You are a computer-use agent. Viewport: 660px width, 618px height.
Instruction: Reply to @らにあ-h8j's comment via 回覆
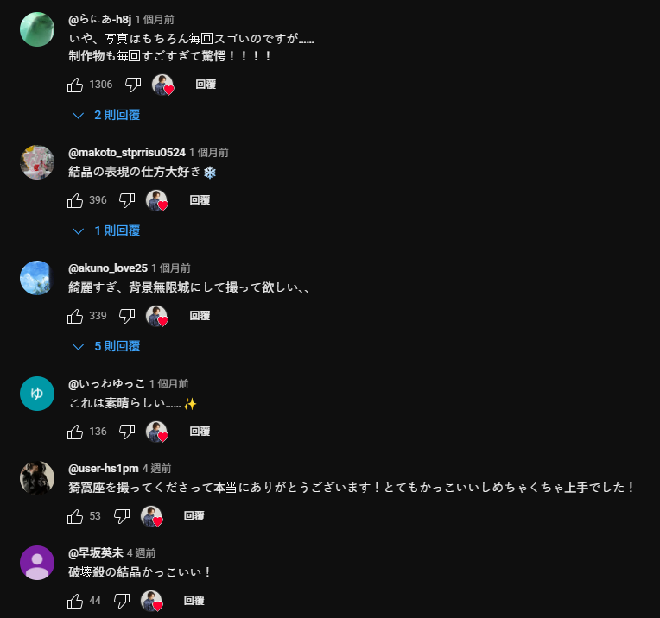click(x=206, y=85)
